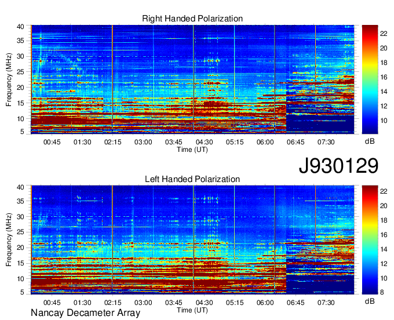The height and width of the screenshot is (320, 394).
Task: Click the 40 MHz tick label of Left Handed plot
Action: (20, 187)
